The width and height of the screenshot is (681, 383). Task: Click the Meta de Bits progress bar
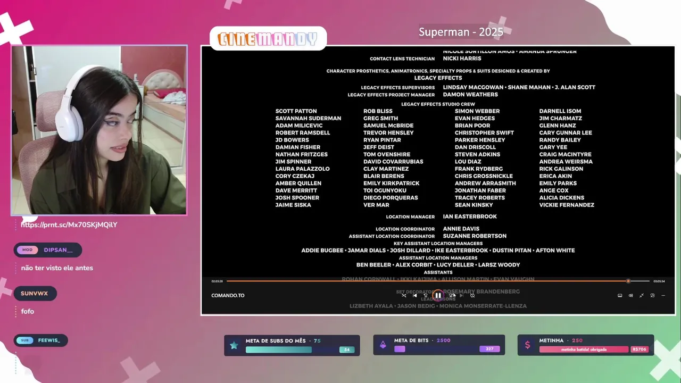tap(447, 349)
